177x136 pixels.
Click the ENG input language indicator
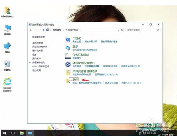(153, 133)
